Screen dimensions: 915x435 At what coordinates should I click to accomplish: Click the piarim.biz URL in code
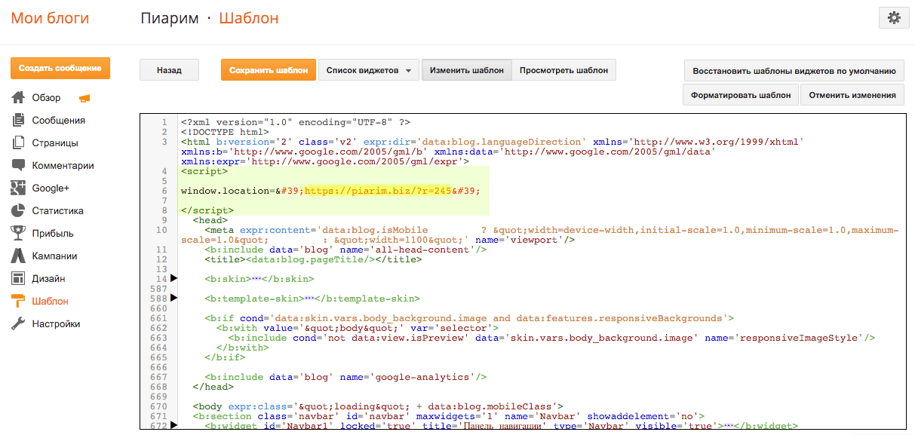(x=378, y=191)
